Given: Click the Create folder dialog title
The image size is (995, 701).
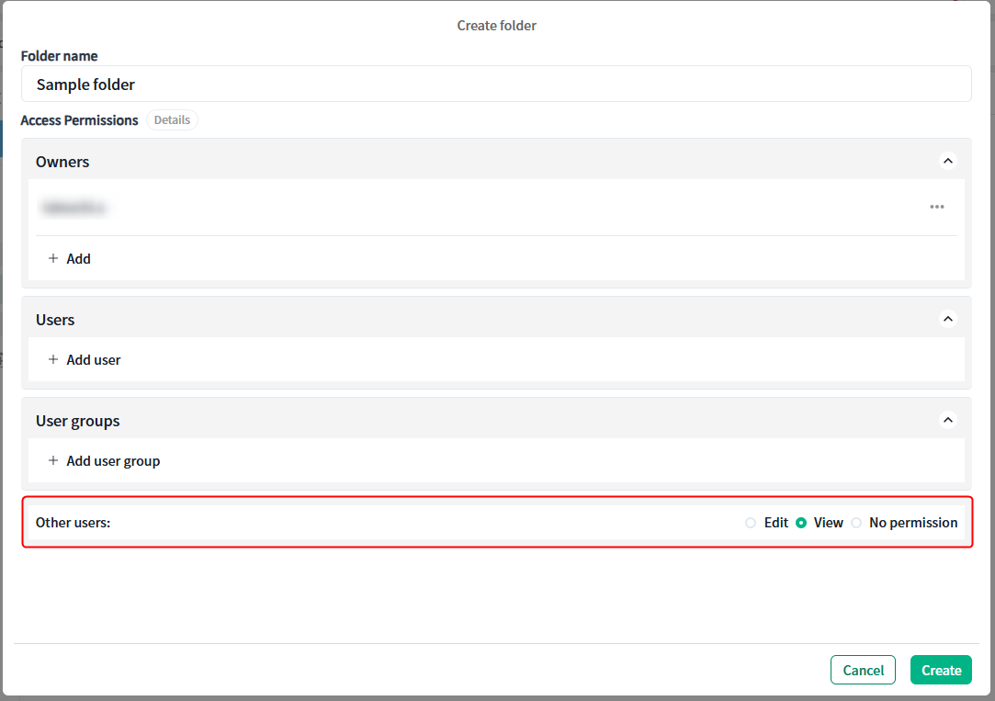Looking at the screenshot, I should [x=497, y=26].
